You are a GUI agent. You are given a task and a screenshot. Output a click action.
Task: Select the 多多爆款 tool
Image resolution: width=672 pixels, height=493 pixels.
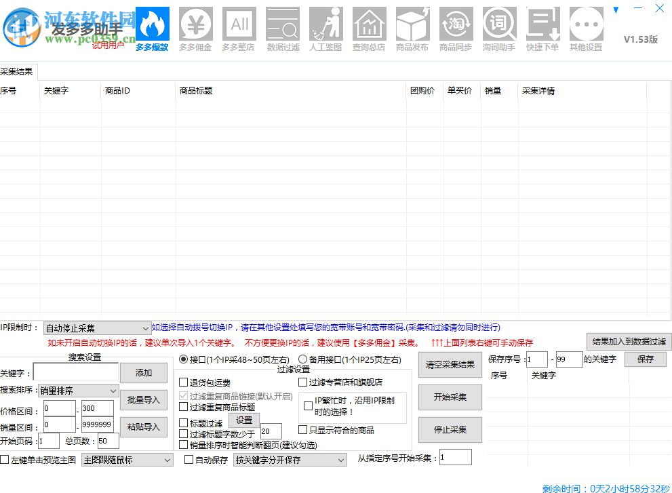click(151, 27)
